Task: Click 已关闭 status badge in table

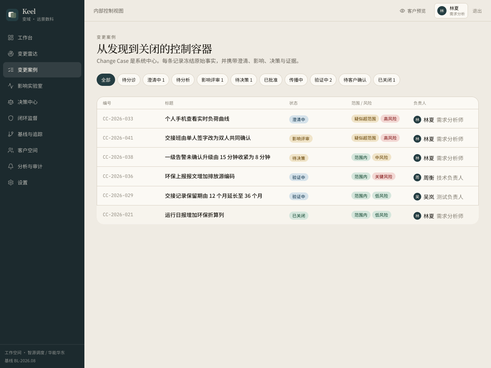Action: (299, 215)
